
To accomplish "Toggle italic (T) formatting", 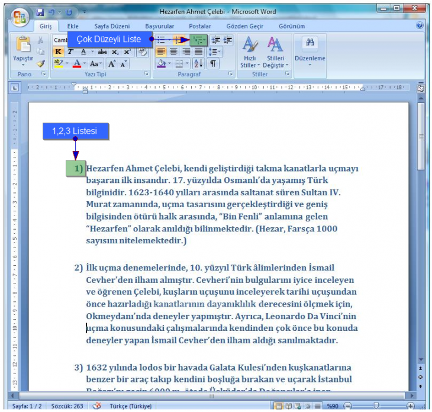I will click(70, 52).
